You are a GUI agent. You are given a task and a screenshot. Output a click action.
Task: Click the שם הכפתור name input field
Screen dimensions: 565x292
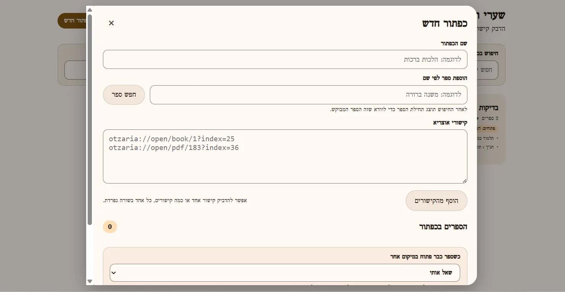click(x=285, y=59)
